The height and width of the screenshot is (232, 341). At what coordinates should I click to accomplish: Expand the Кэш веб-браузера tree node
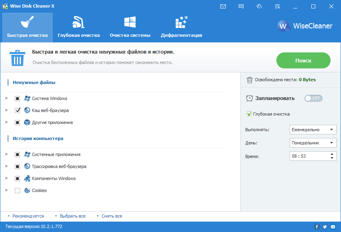pos(6,110)
